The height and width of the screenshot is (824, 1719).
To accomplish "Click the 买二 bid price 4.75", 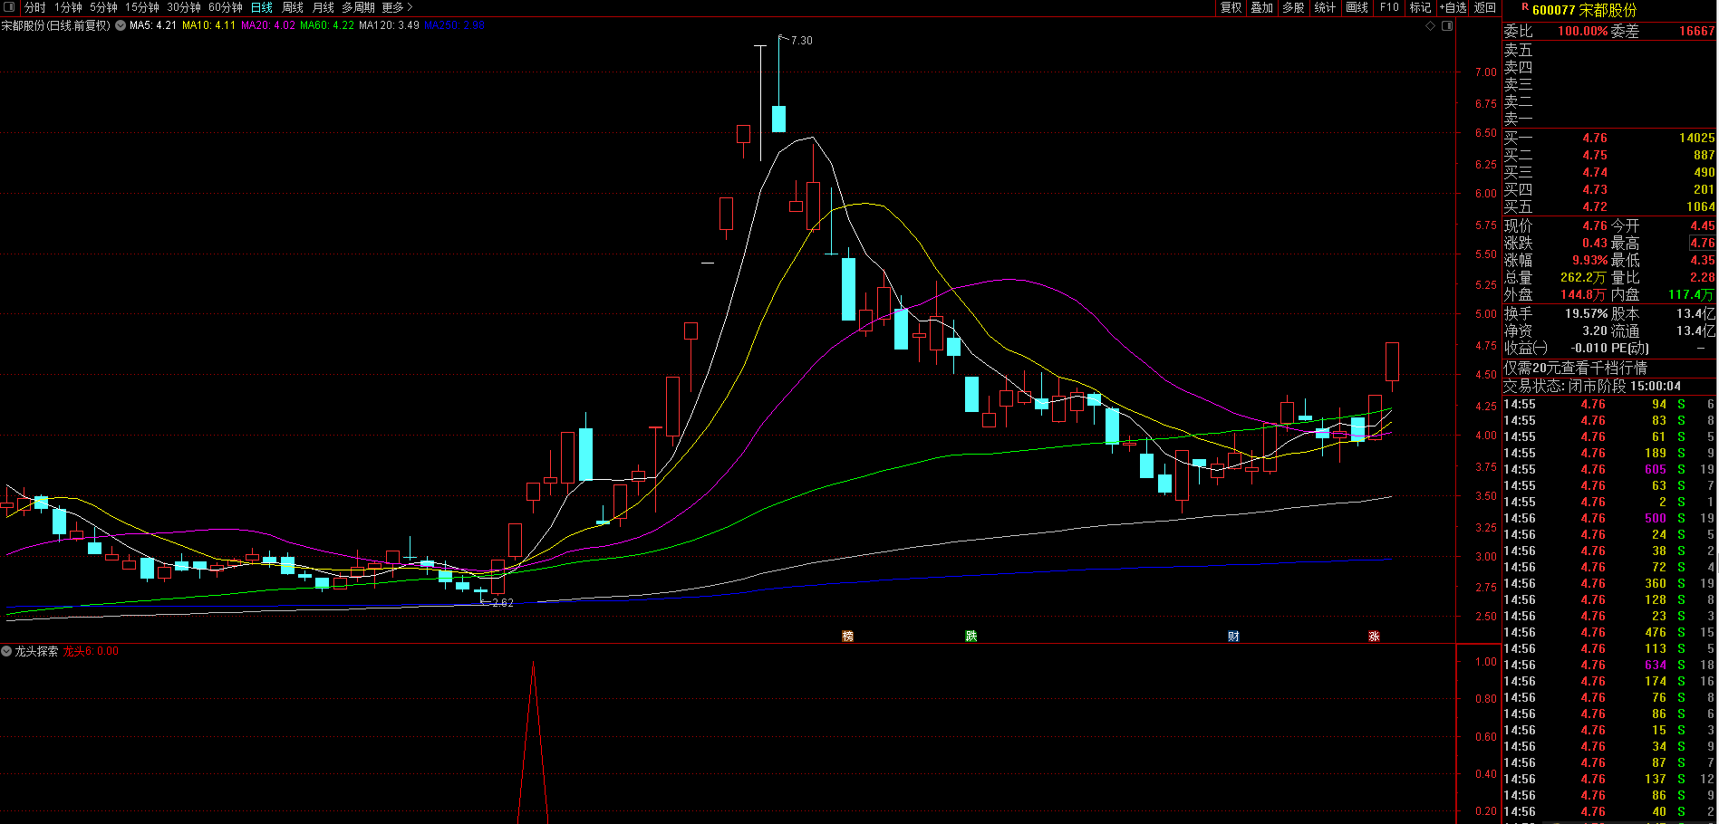I will [x=1595, y=155].
